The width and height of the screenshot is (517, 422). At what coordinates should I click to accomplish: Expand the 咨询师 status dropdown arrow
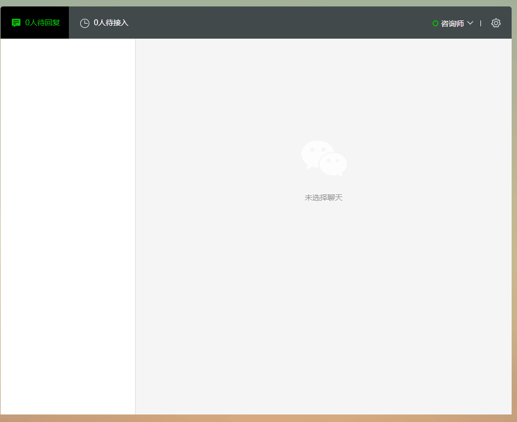[470, 23]
